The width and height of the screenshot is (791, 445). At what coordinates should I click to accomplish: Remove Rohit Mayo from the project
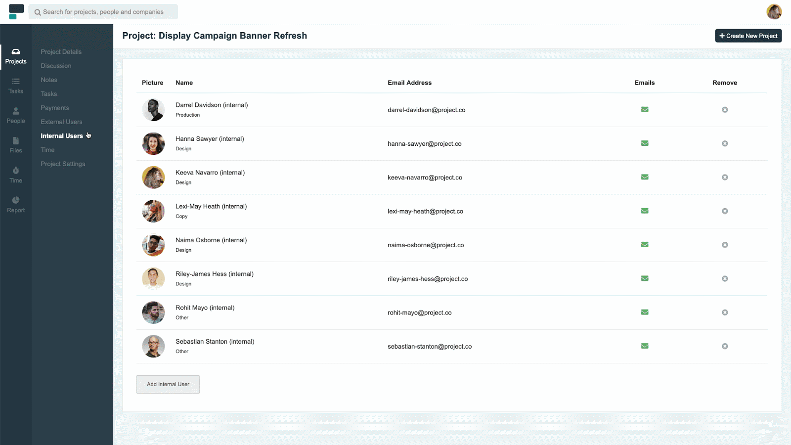pyautogui.click(x=725, y=312)
